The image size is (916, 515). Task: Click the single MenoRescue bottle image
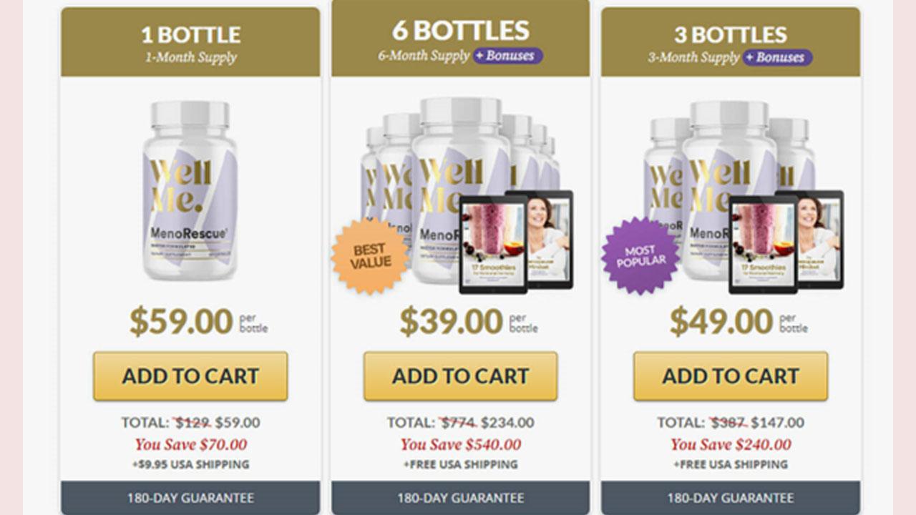click(190, 190)
